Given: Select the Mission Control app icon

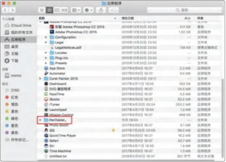Looking at the screenshot, I should [46, 115].
